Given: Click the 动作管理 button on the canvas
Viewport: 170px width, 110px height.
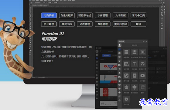Looking at the screenshot, I should pyautogui.click(x=85, y=24).
